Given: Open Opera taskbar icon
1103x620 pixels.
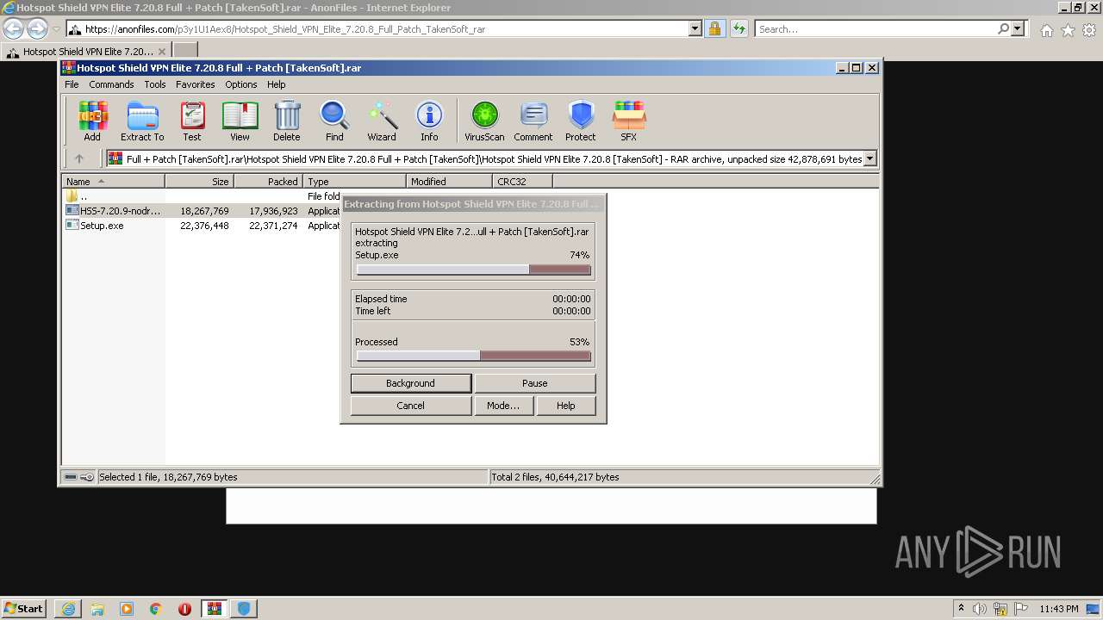Looking at the screenshot, I should click(184, 608).
